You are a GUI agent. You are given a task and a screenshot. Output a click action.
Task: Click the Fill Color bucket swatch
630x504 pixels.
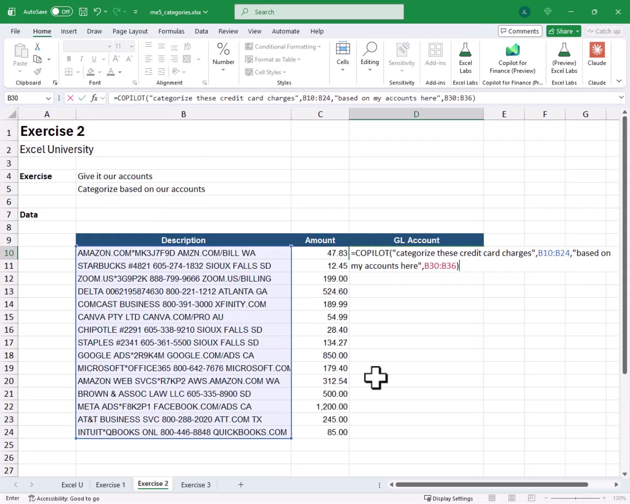tap(91, 72)
